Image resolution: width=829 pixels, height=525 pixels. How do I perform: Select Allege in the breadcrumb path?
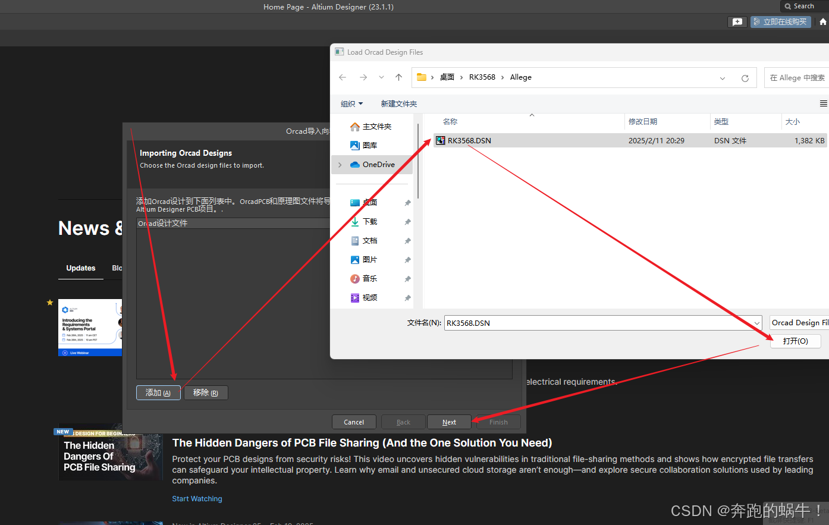coord(521,77)
